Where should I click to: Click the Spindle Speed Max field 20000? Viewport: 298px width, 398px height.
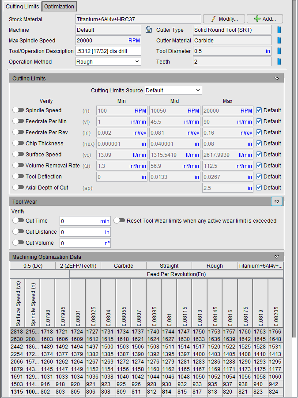[227, 111]
